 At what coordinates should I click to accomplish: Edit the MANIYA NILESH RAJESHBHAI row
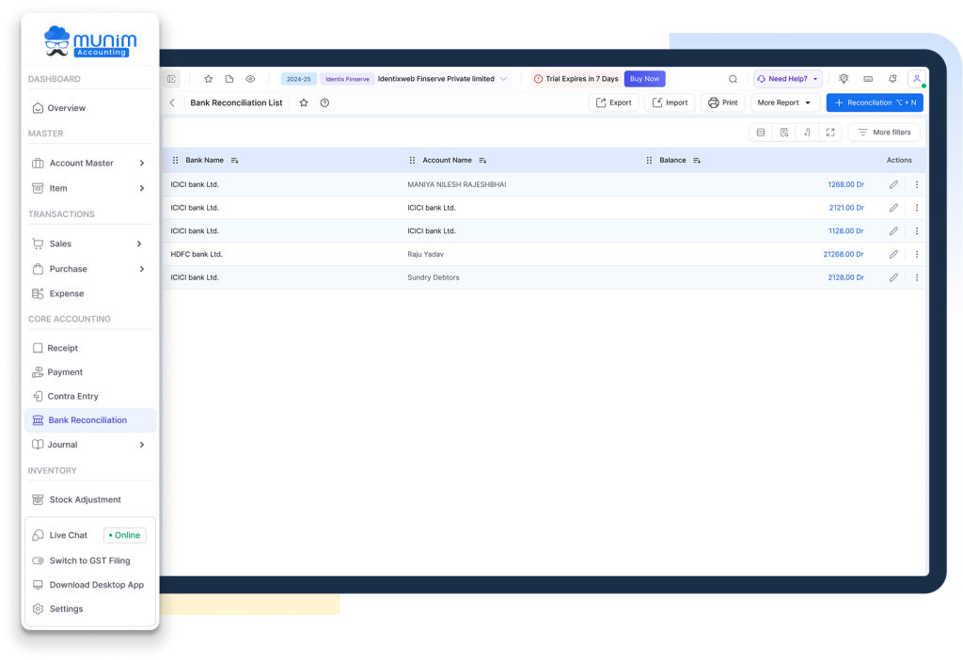[x=893, y=184]
